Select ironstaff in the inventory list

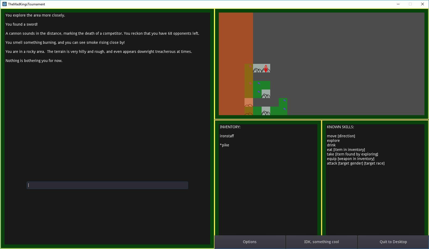click(227, 136)
